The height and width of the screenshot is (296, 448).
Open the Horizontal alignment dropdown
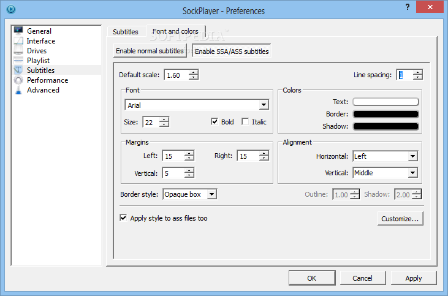(x=412, y=156)
